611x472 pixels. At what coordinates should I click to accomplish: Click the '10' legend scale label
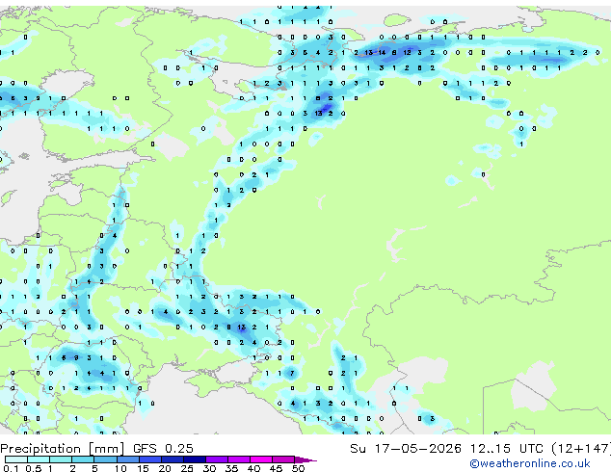click(120, 468)
